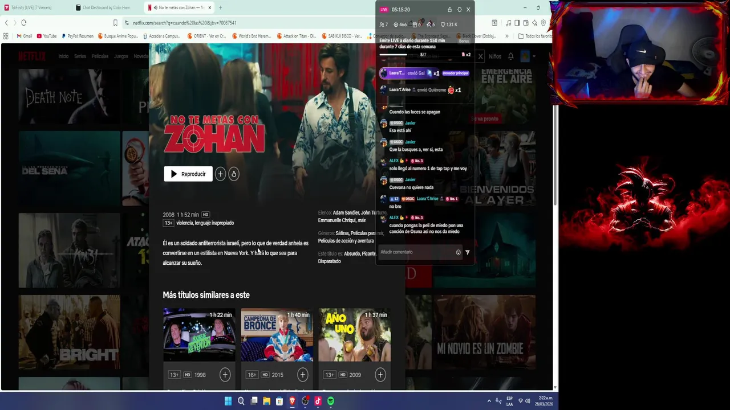Switch to the Chat Dashboard by Colin Horn tab
Viewport: 730px width, 410px height.
(107, 7)
